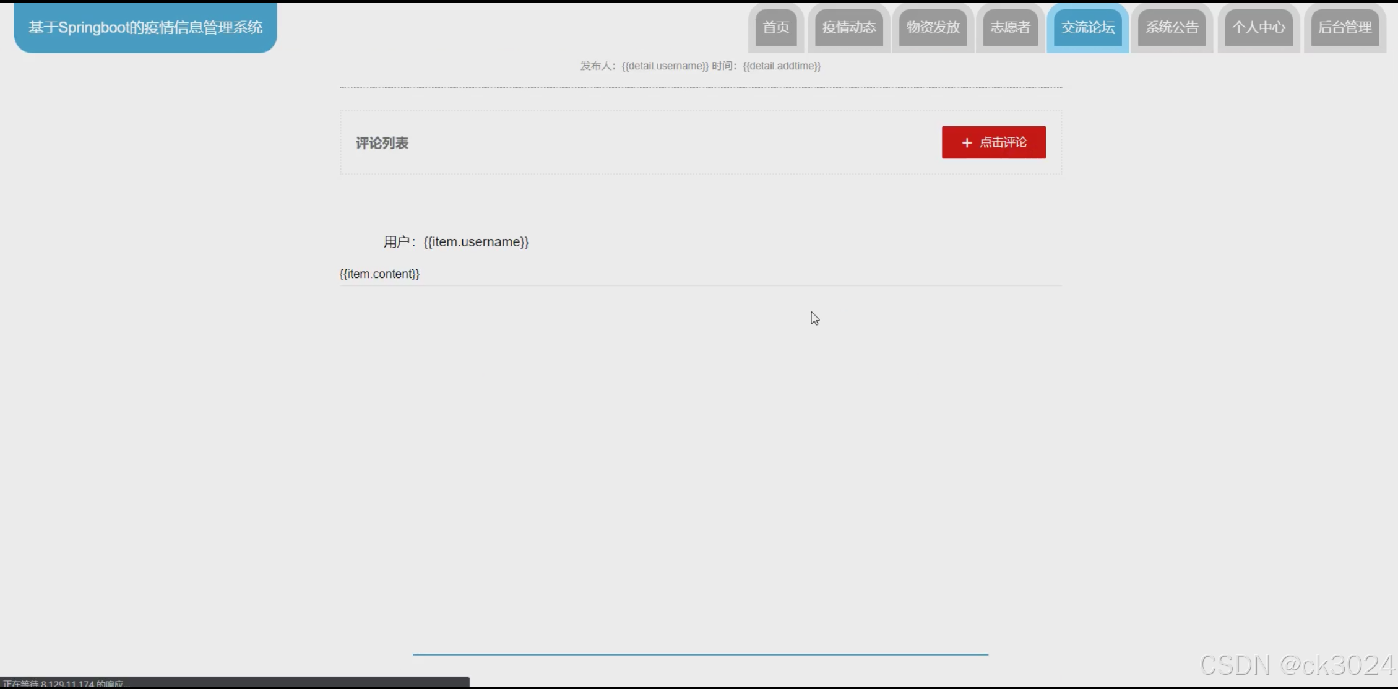This screenshot has height=689, width=1398.
Task: Click the {{item.username}} user label
Action: [x=475, y=242]
